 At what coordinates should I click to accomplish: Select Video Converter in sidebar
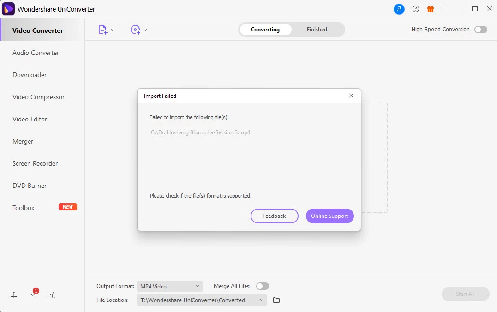click(x=43, y=30)
